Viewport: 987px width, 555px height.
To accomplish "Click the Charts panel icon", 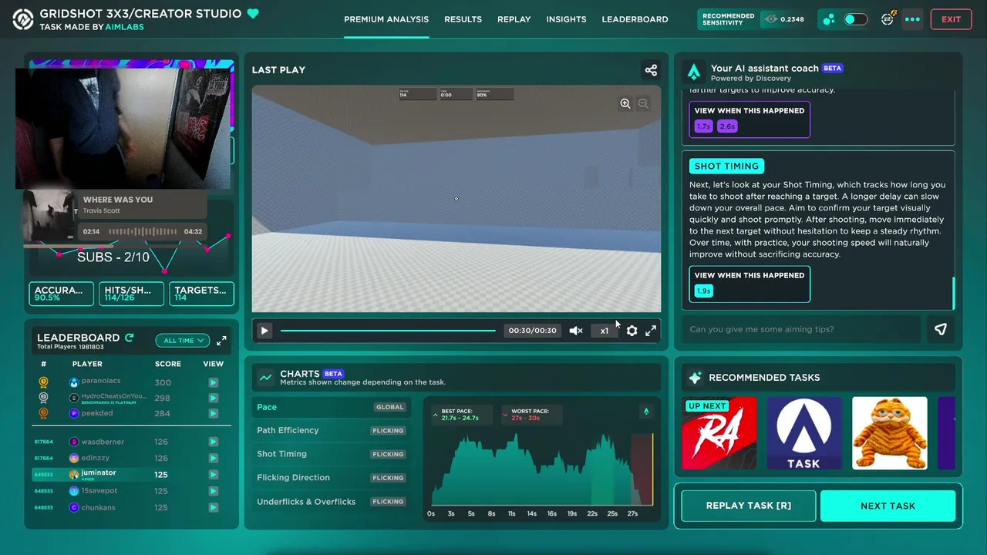I will (265, 377).
